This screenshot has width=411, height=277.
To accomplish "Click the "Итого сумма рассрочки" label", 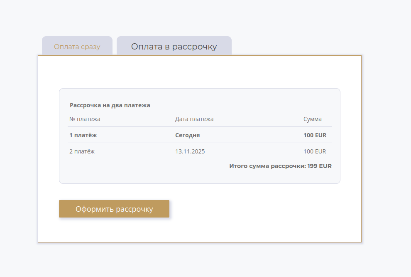I will (267, 166).
